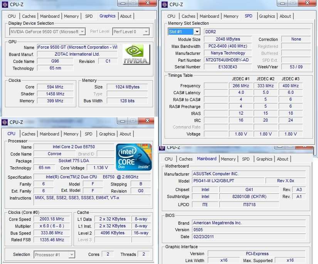This screenshot has height=264, width=318.
Task: Open Graphics tab in the Intel processor window
Action: [107, 134]
